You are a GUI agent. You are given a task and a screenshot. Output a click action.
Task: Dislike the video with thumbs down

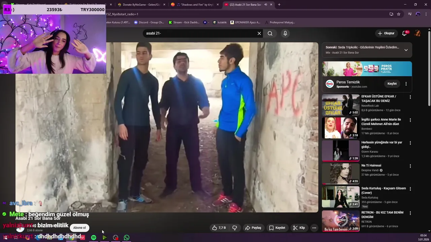click(235, 228)
